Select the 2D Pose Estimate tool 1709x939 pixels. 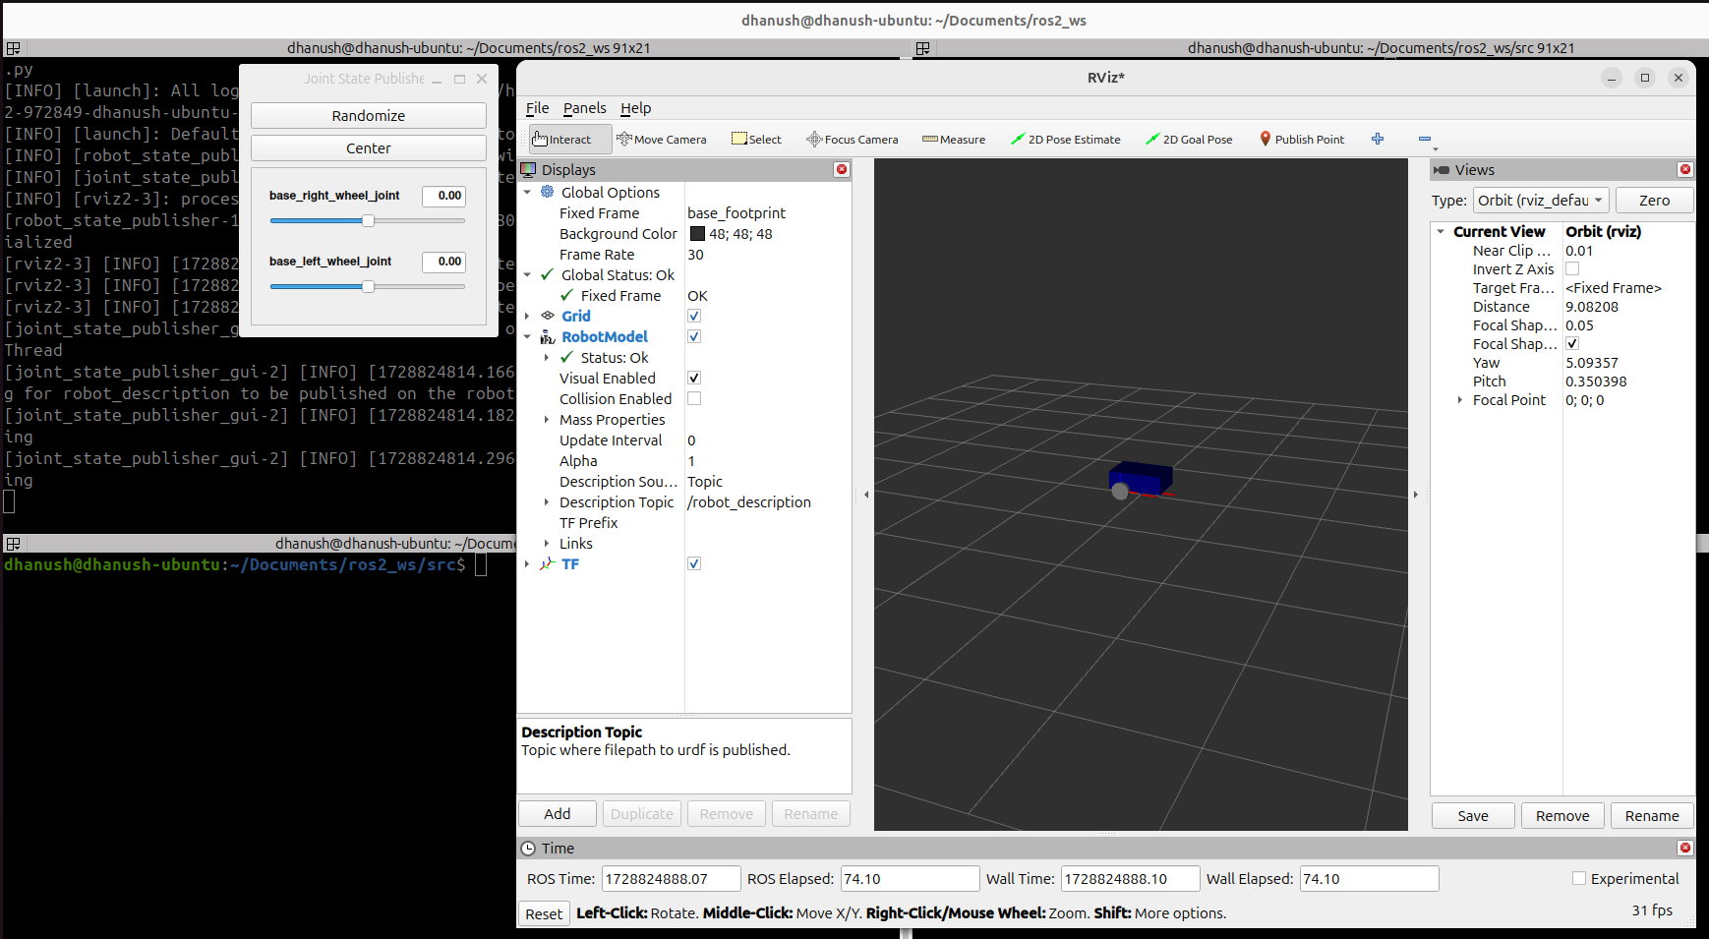(x=1066, y=140)
